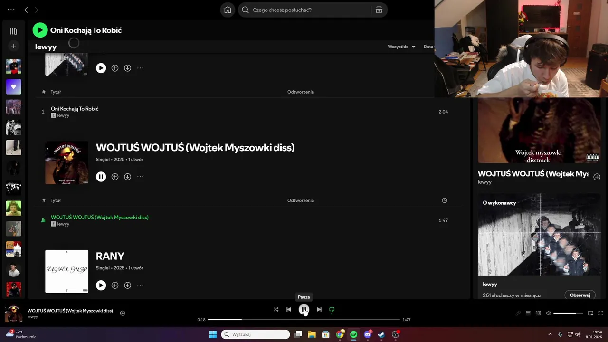608x342 pixels.
Task: Pause the WOJTUŚ WOJTUŚ single button
Action: point(101,177)
